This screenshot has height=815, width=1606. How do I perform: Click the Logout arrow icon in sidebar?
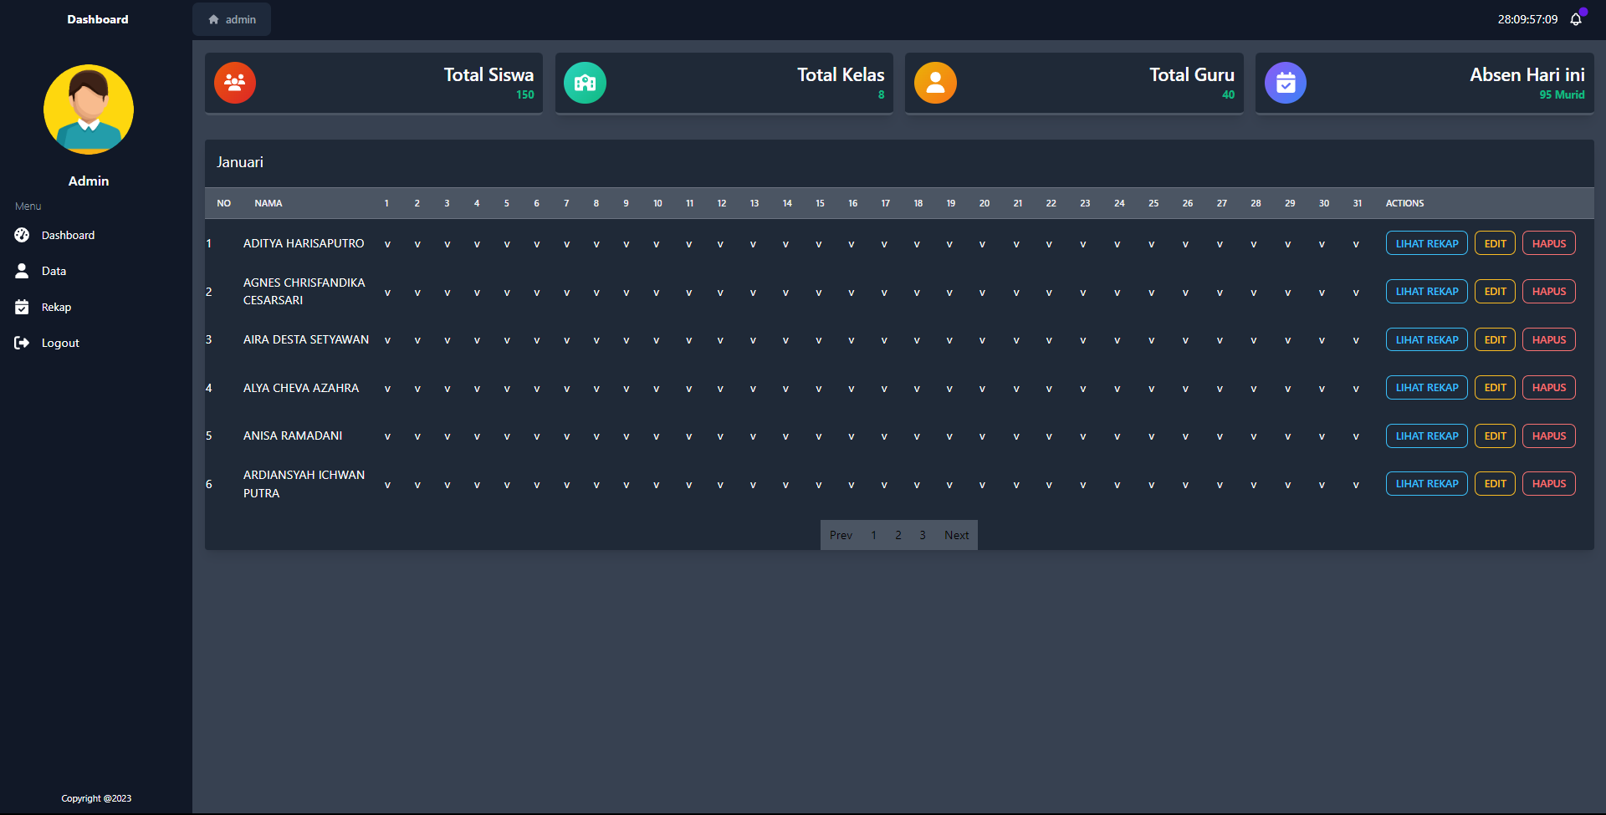point(22,343)
